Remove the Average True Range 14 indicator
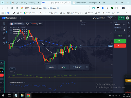131x98 pixels. point(25,82)
